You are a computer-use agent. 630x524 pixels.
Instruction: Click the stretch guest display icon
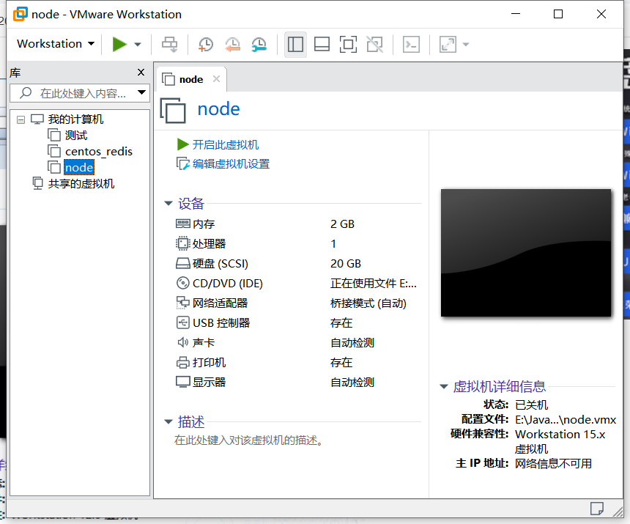coord(448,44)
